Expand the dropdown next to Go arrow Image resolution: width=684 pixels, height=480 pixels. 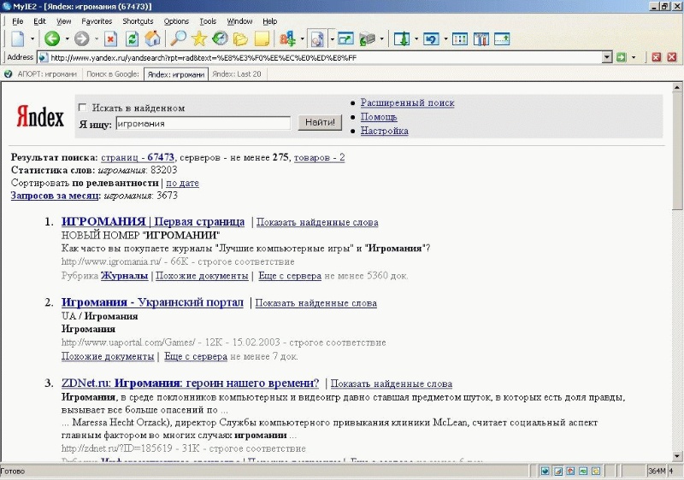(x=634, y=57)
